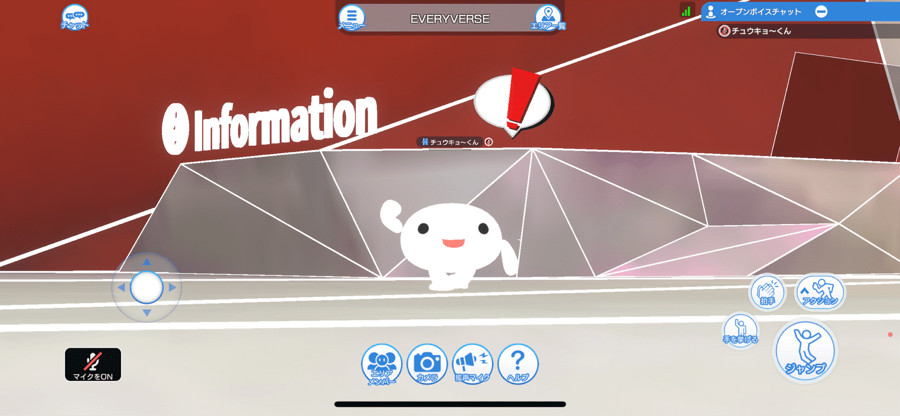900x416 pixels.
Task: Collapse the オープンボイスチャット panel
Action: pos(821,11)
